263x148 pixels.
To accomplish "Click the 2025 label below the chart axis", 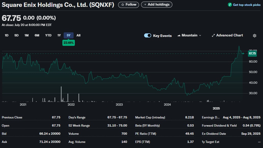I will pos(216,109).
